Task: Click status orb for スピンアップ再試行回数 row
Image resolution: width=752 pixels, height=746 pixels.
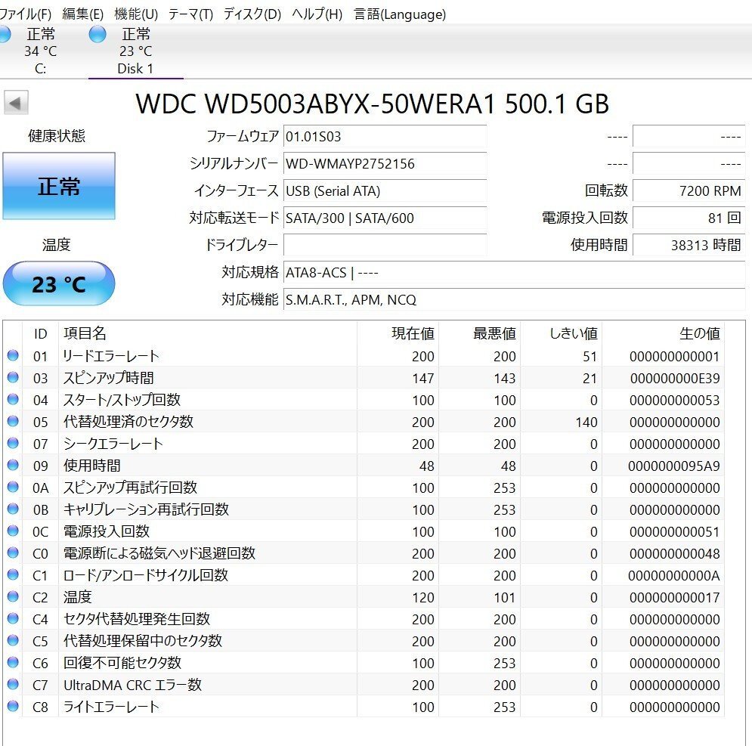Action: tap(13, 487)
